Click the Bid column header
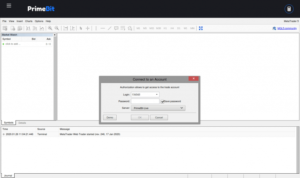Image resolution: width=300 pixels, height=178 pixels. (x=29, y=39)
